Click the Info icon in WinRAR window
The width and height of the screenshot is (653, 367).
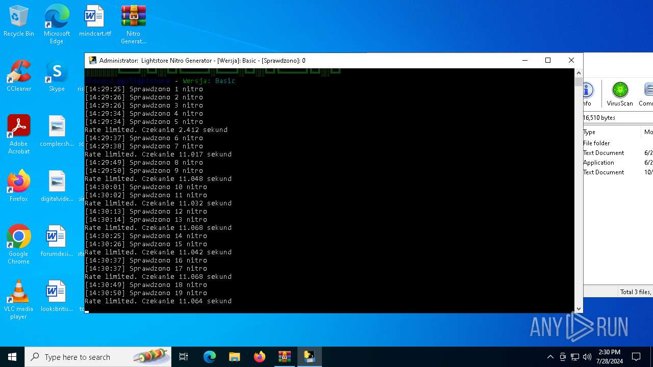(587, 94)
